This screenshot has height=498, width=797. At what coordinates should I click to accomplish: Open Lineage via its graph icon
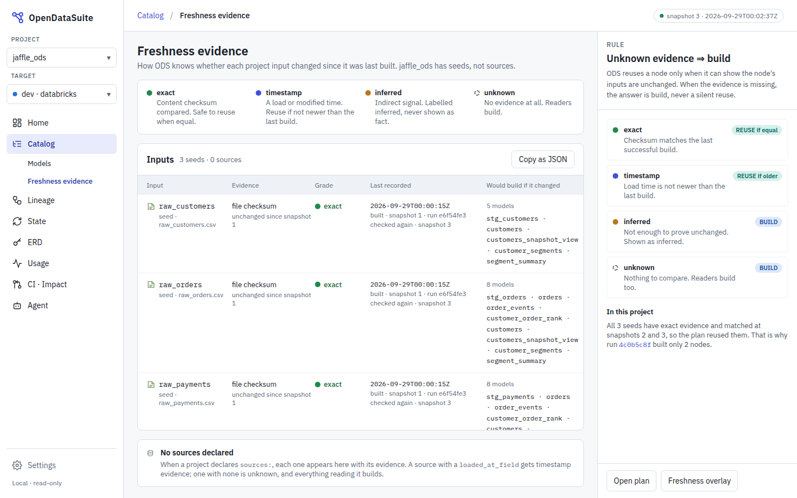click(17, 200)
